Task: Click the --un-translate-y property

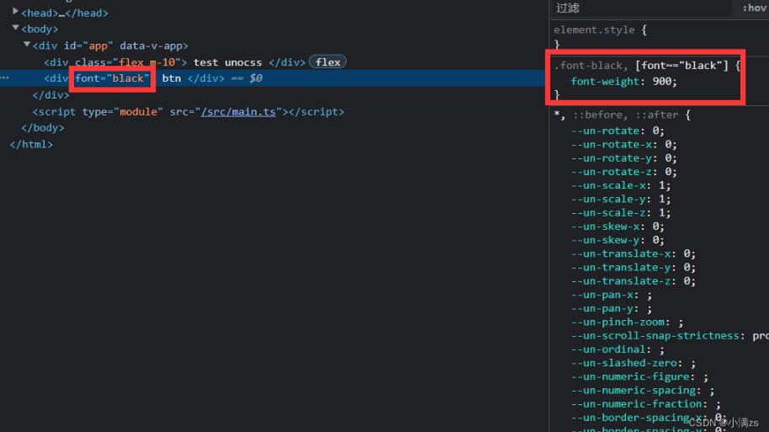Action: pos(620,268)
